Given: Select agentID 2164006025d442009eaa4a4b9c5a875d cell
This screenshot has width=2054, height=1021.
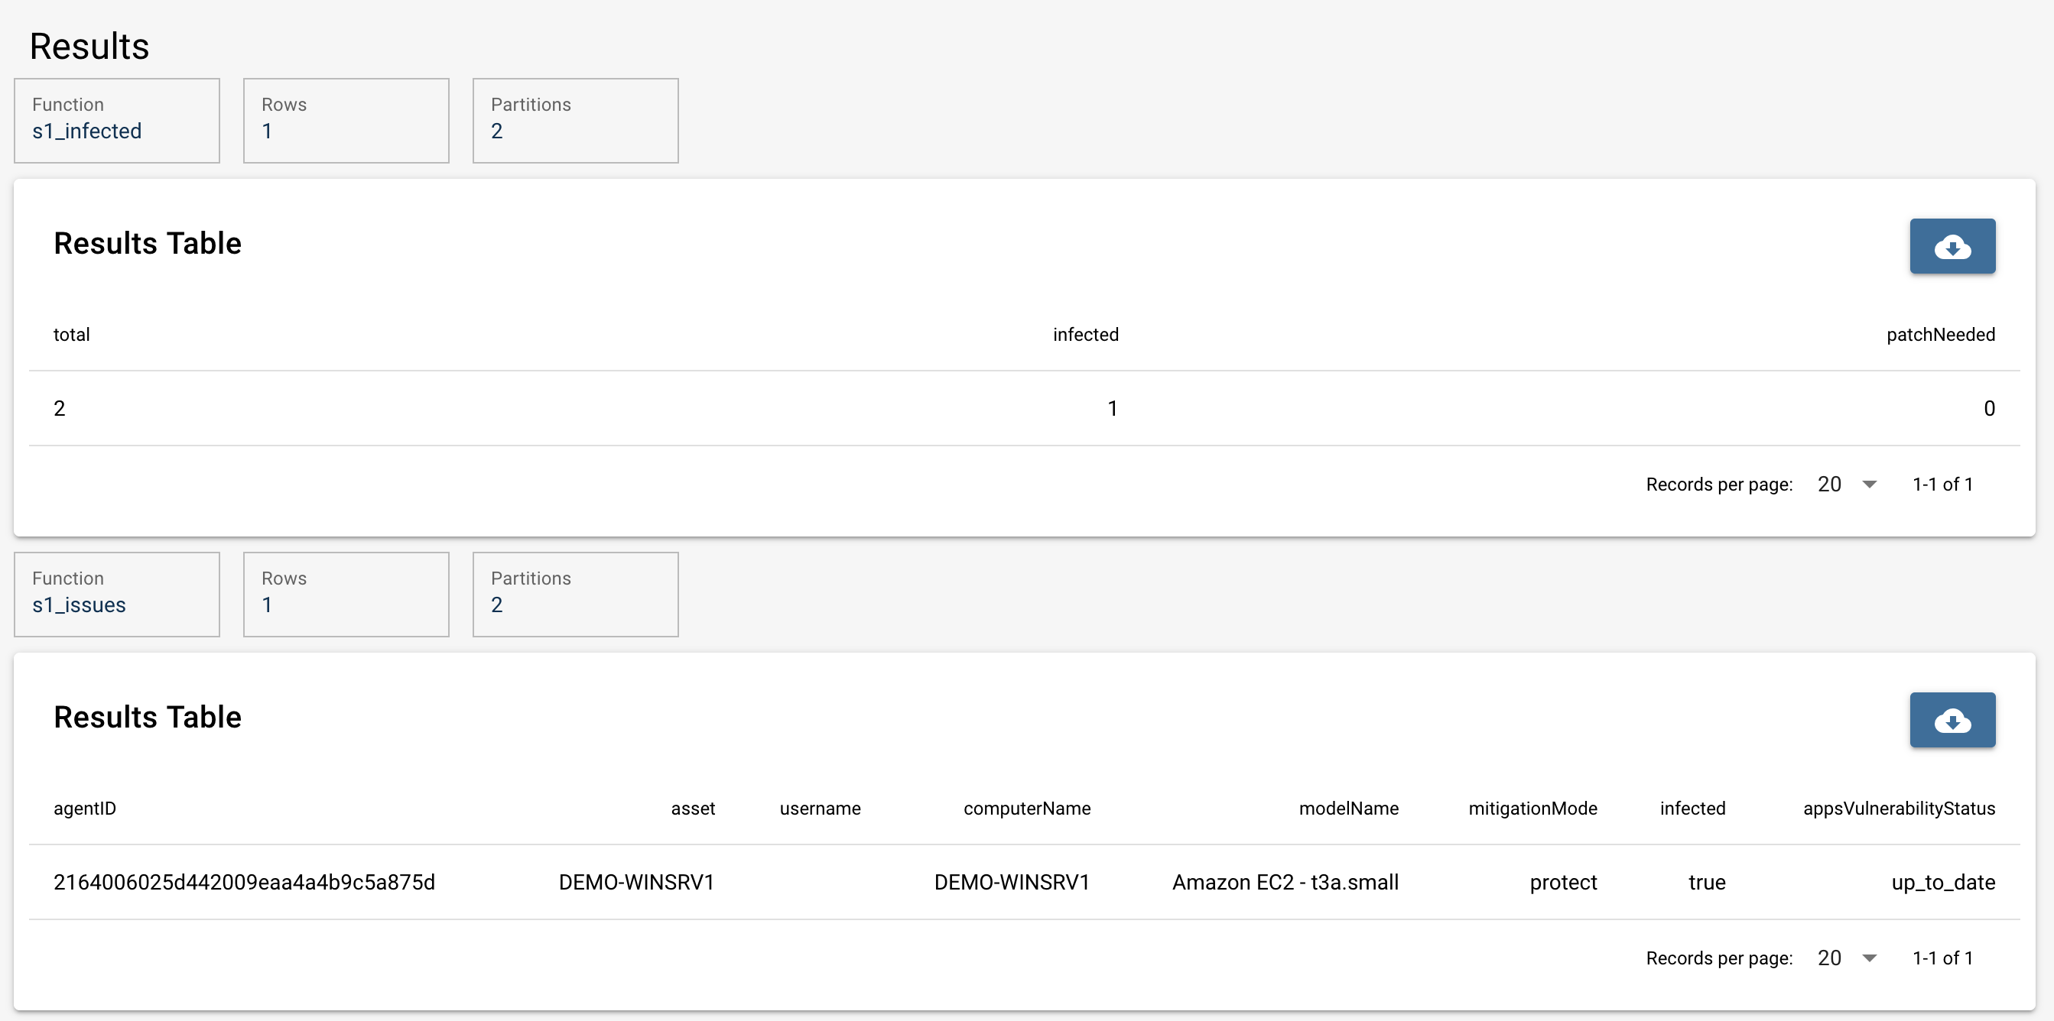Looking at the screenshot, I should click(x=244, y=883).
